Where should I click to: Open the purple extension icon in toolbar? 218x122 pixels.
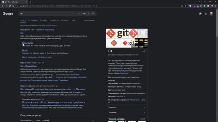point(194,6)
